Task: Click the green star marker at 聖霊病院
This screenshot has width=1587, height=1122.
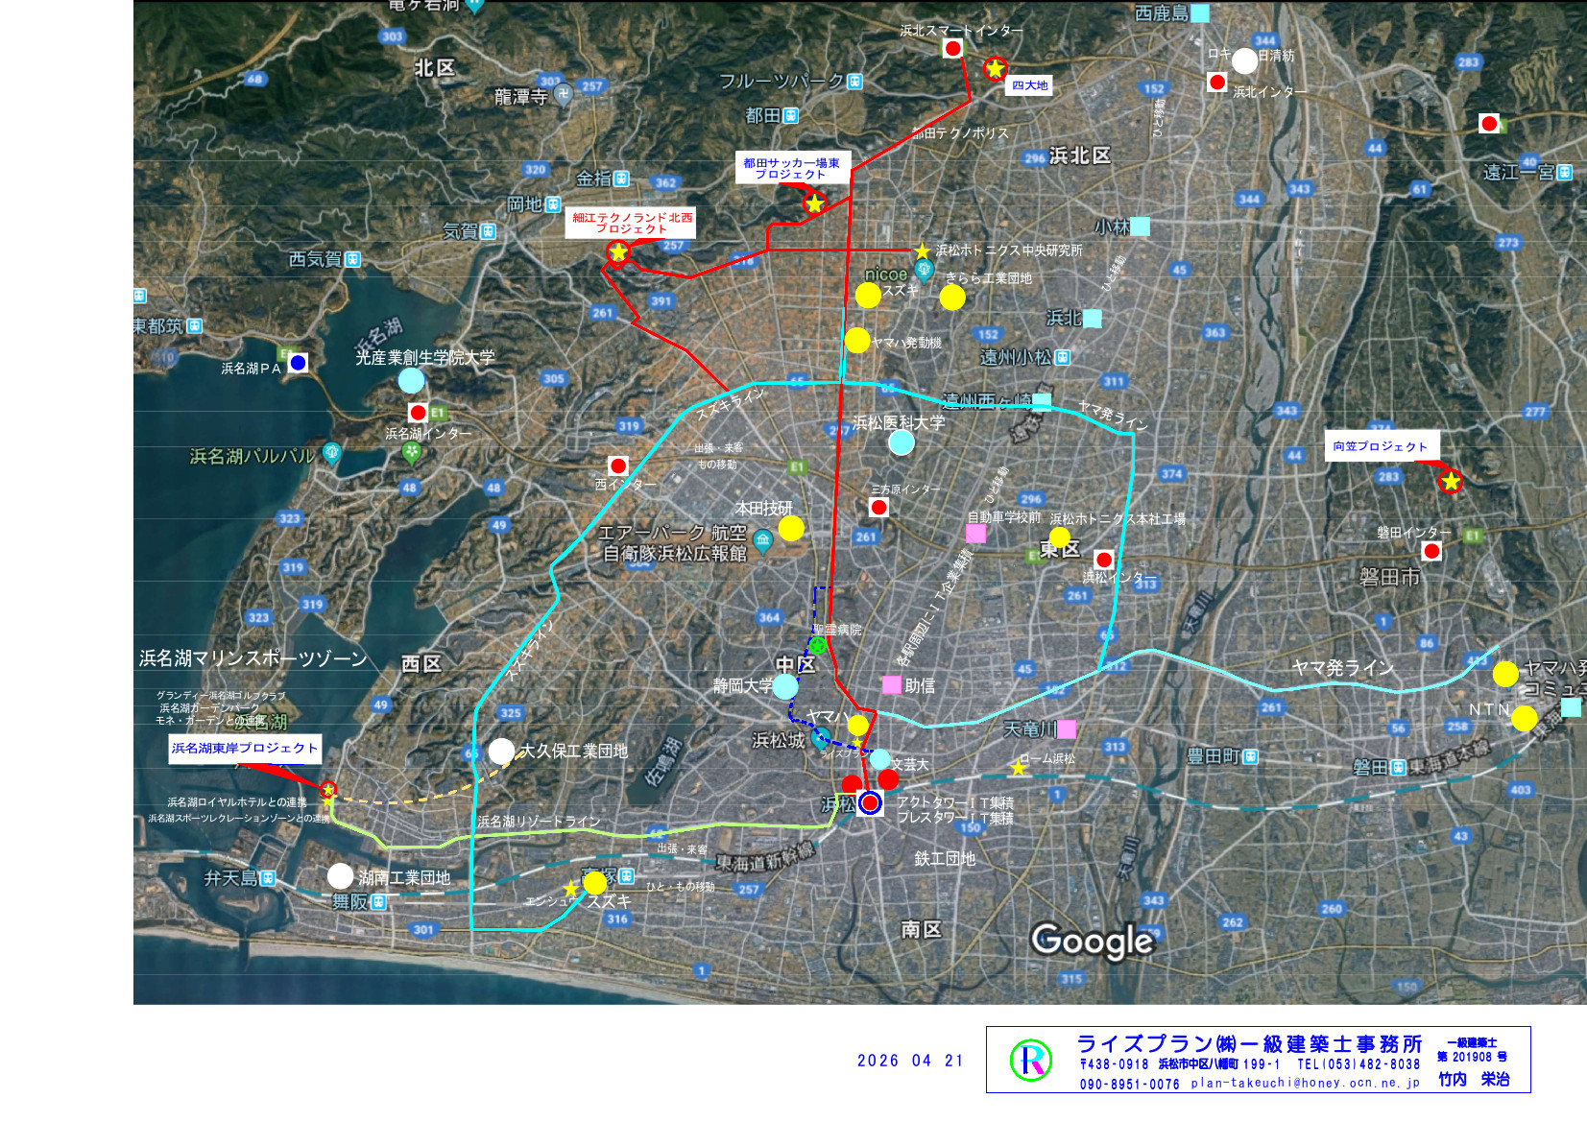Action: point(817,645)
